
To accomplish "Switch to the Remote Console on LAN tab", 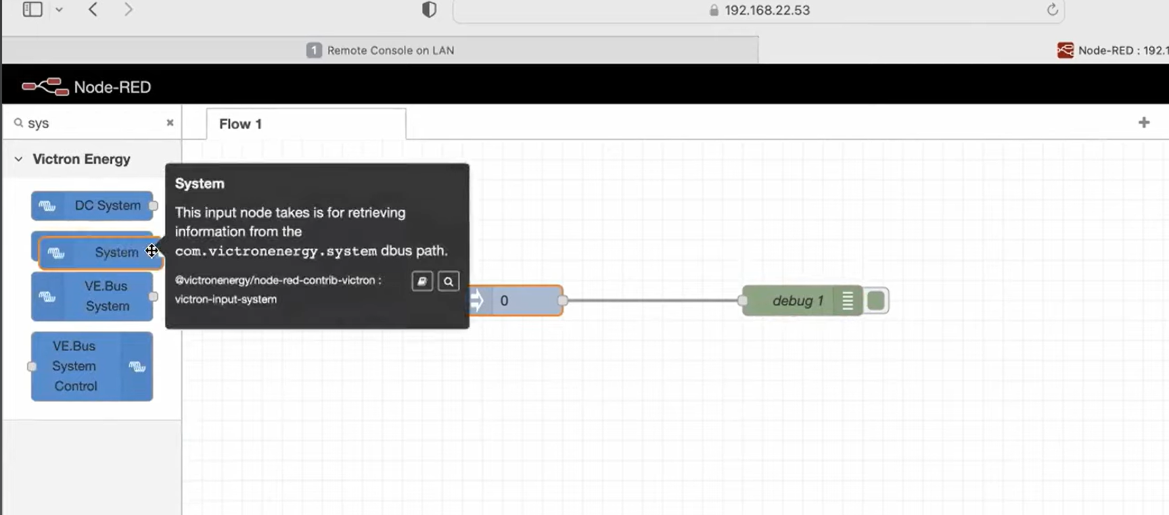I will click(x=380, y=50).
